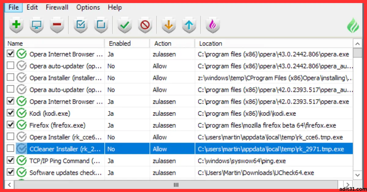Click the vertical scrollbar up arrow
Screen dimensions: 367x192
tap(358, 43)
